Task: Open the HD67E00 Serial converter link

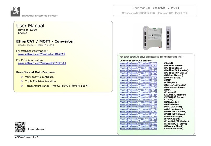Action: tap(138, 63)
